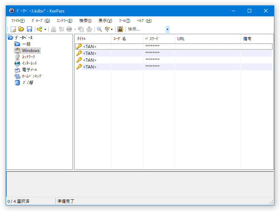Sort by the タイトル column header
280x211 pixels.
[x=93, y=39]
